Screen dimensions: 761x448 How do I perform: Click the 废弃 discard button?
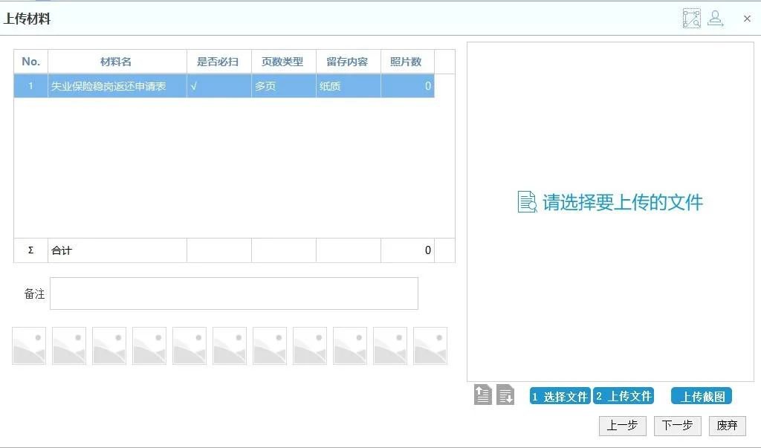click(x=727, y=426)
